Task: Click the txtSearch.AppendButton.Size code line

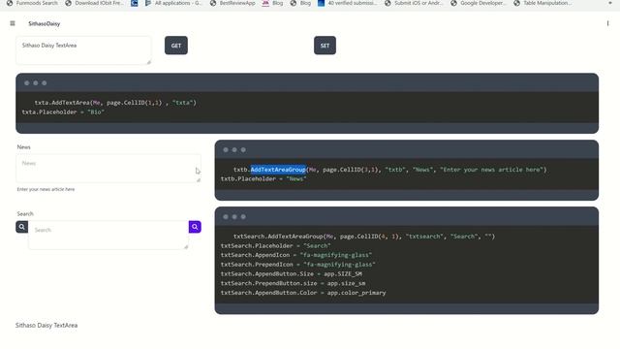Action: 292,273
